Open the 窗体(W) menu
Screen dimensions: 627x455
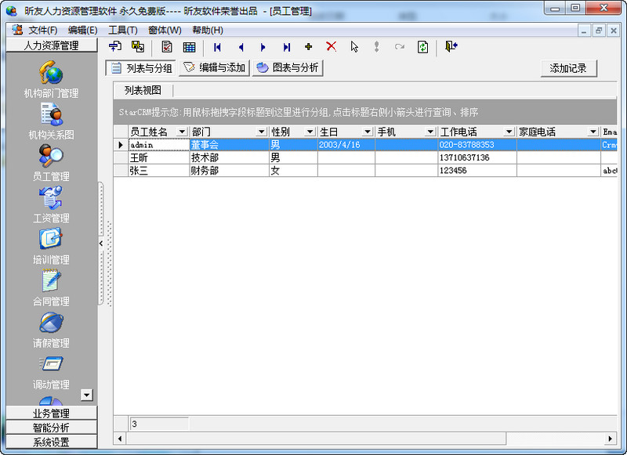coord(165,30)
